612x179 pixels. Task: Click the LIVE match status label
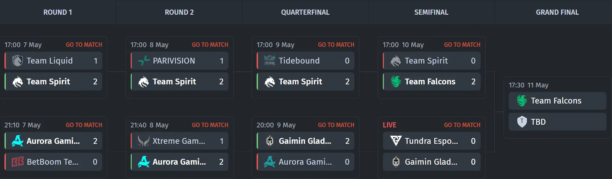pyautogui.click(x=389, y=125)
